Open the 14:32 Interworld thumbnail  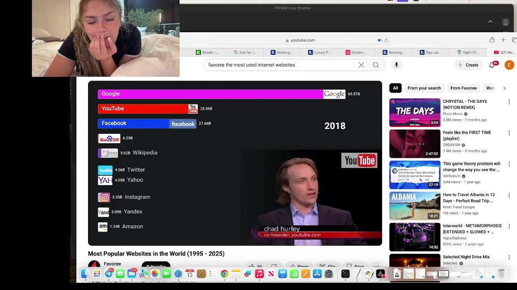pyautogui.click(x=415, y=237)
